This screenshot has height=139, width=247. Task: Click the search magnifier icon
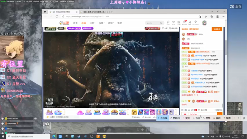pyautogui.click(x=161, y=23)
